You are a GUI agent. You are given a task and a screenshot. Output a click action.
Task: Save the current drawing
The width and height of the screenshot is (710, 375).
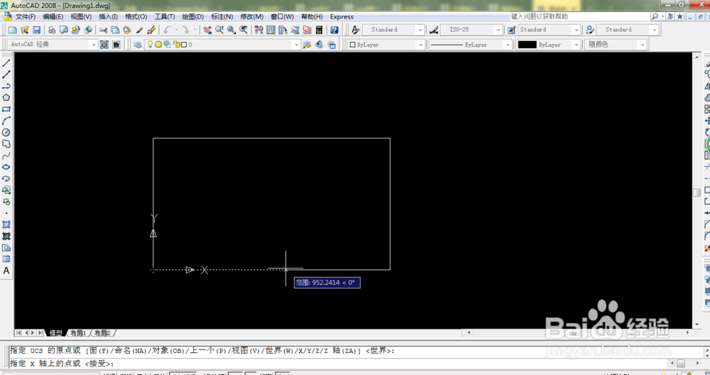click(37, 30)
